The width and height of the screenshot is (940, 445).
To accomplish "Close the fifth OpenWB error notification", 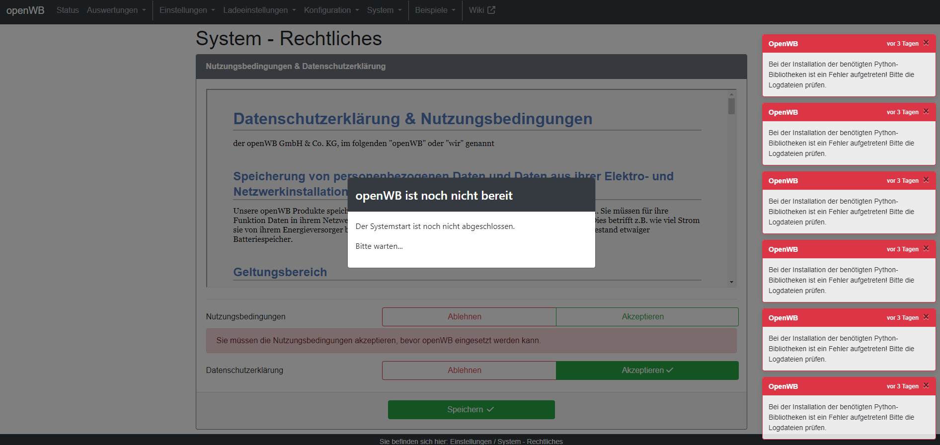I will click(x=926, y=317).
